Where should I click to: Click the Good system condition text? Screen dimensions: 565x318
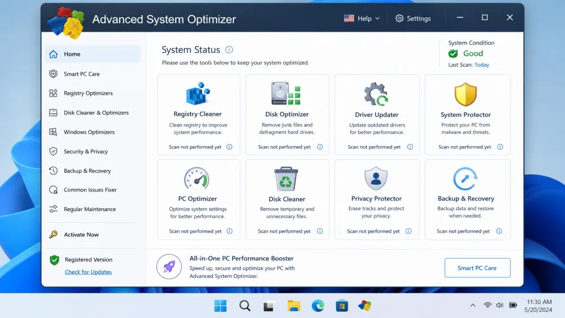[473, 53]
